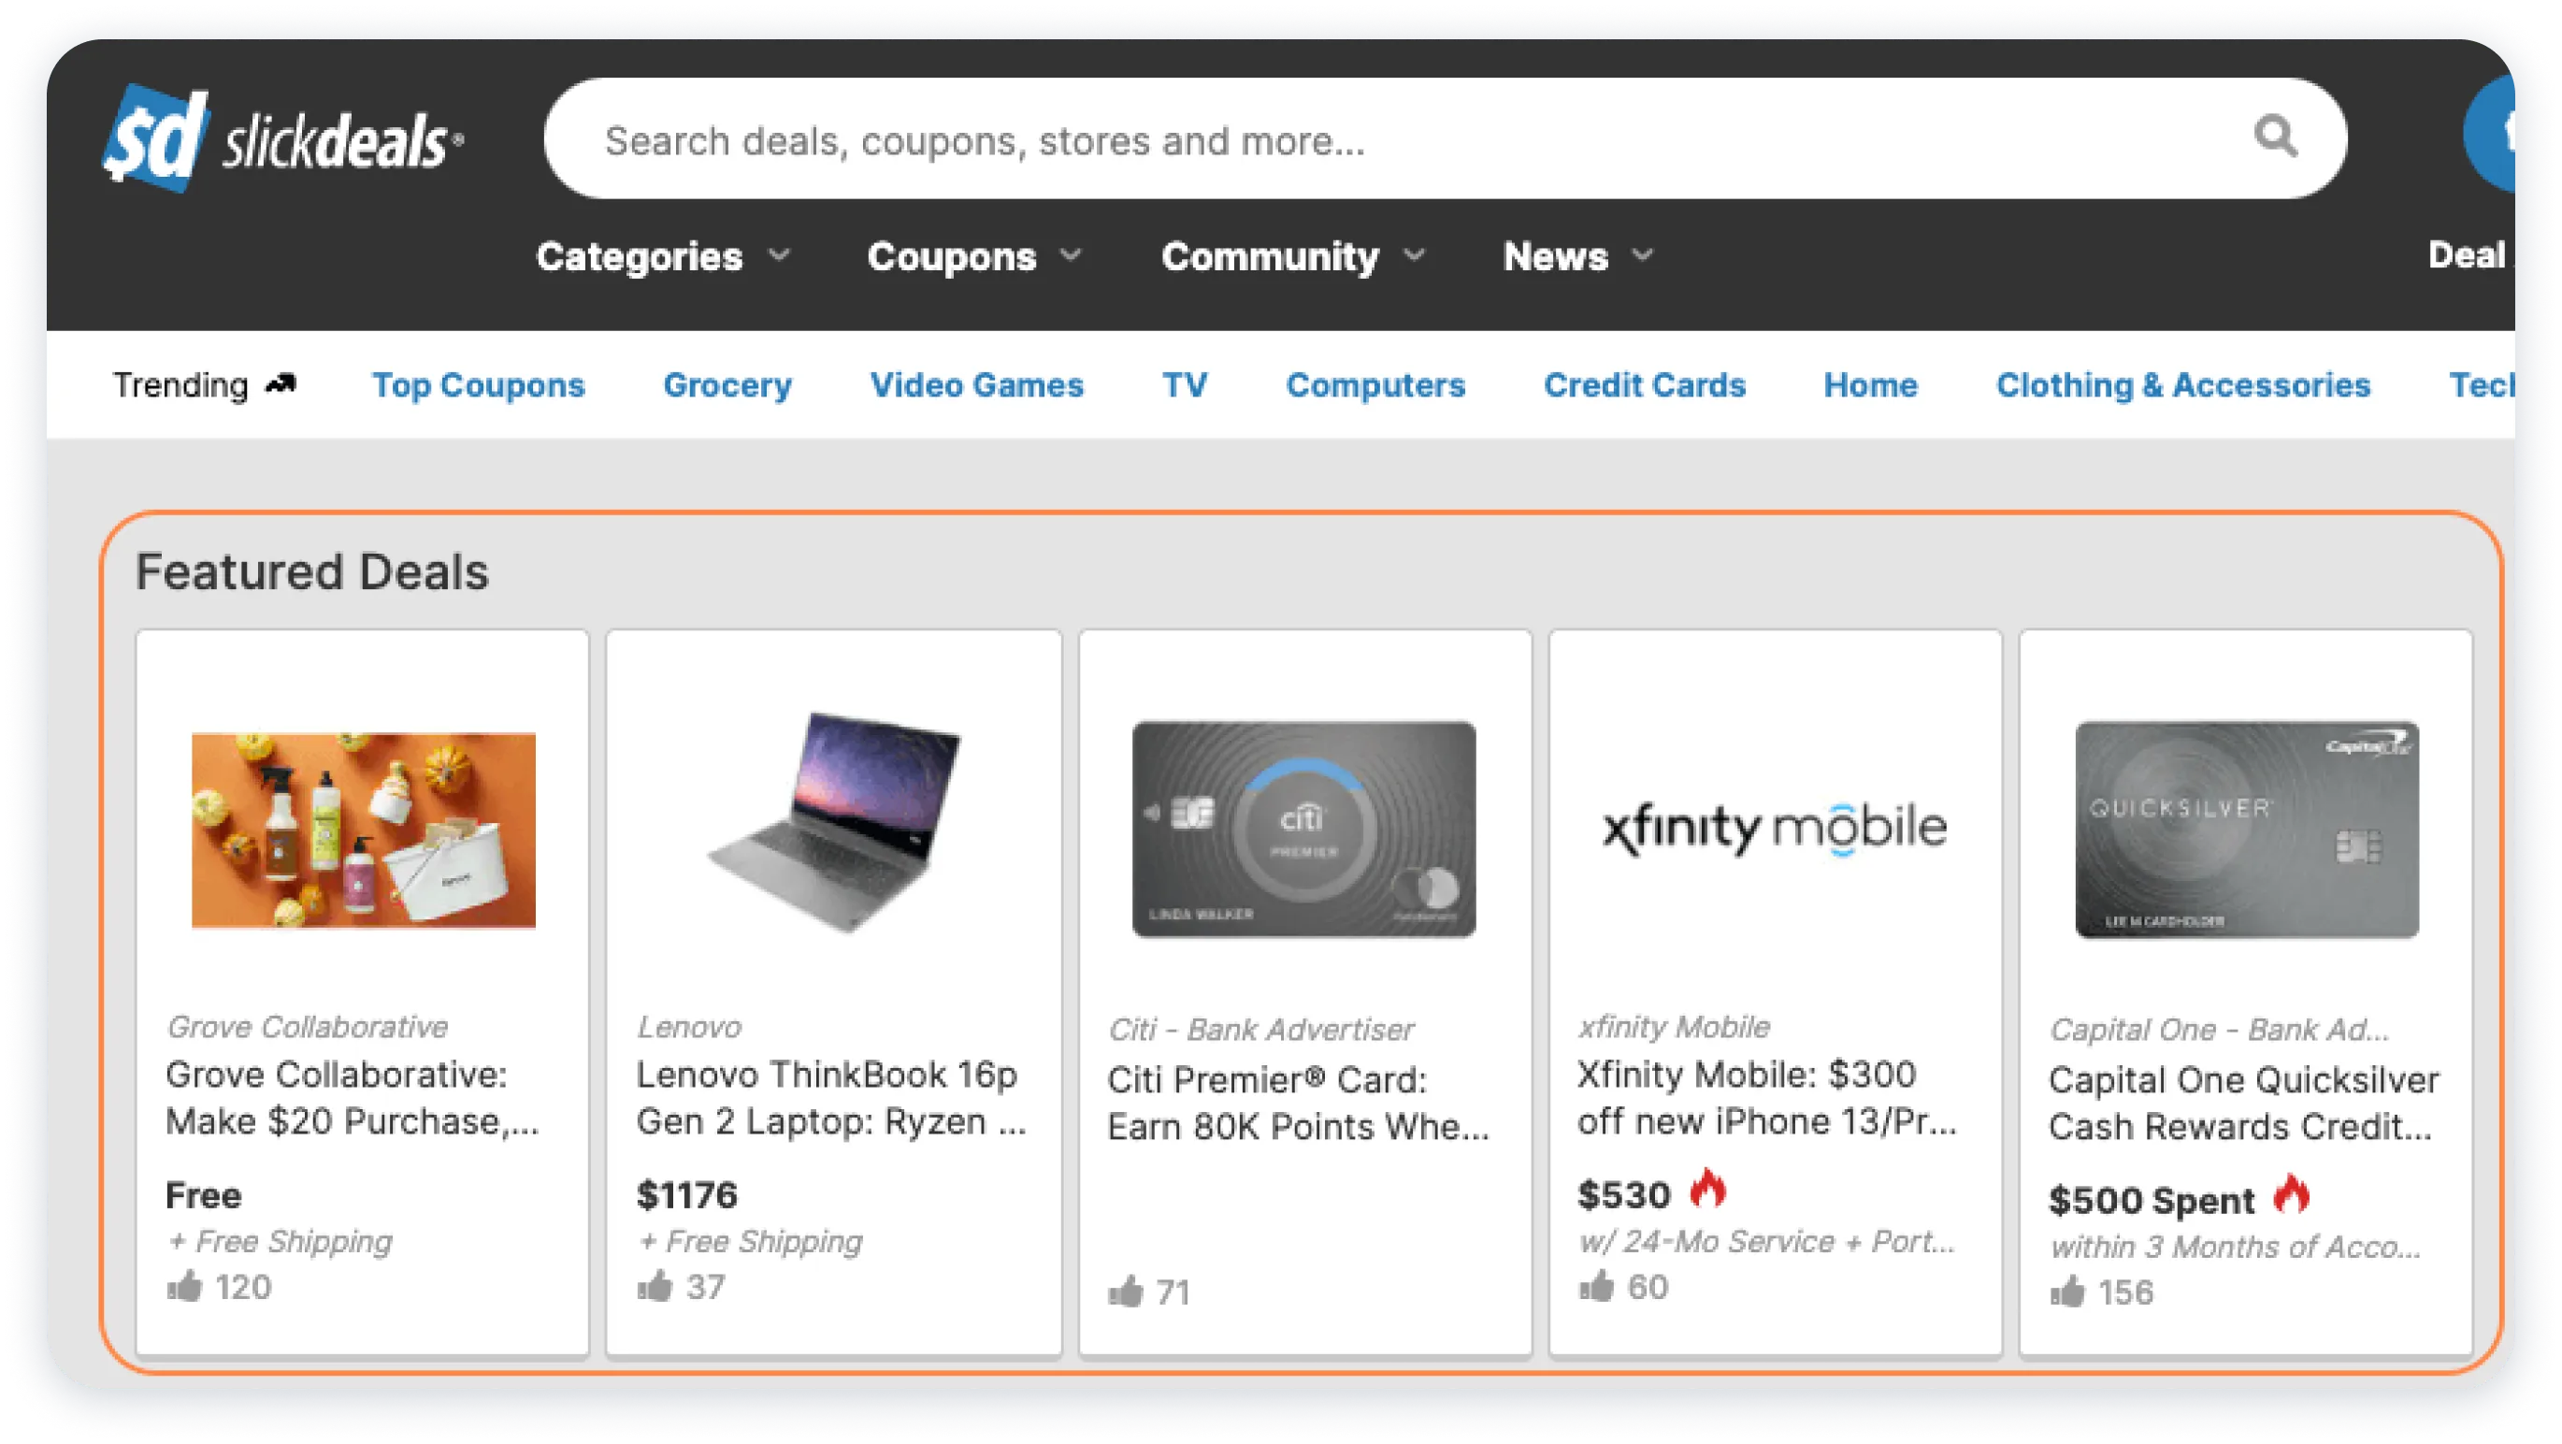Expand the Community dropdown menu
Screen dimensions: 2562x1444
click(x=1294, y=256)
